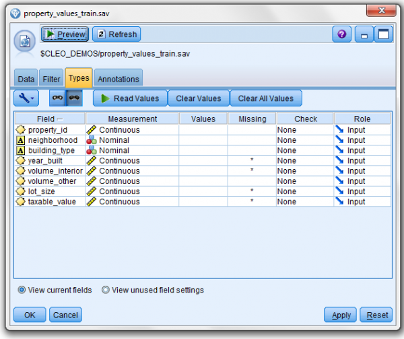Select the Types tab
This screenshot has width=404, height=339.
pos(79,78)
